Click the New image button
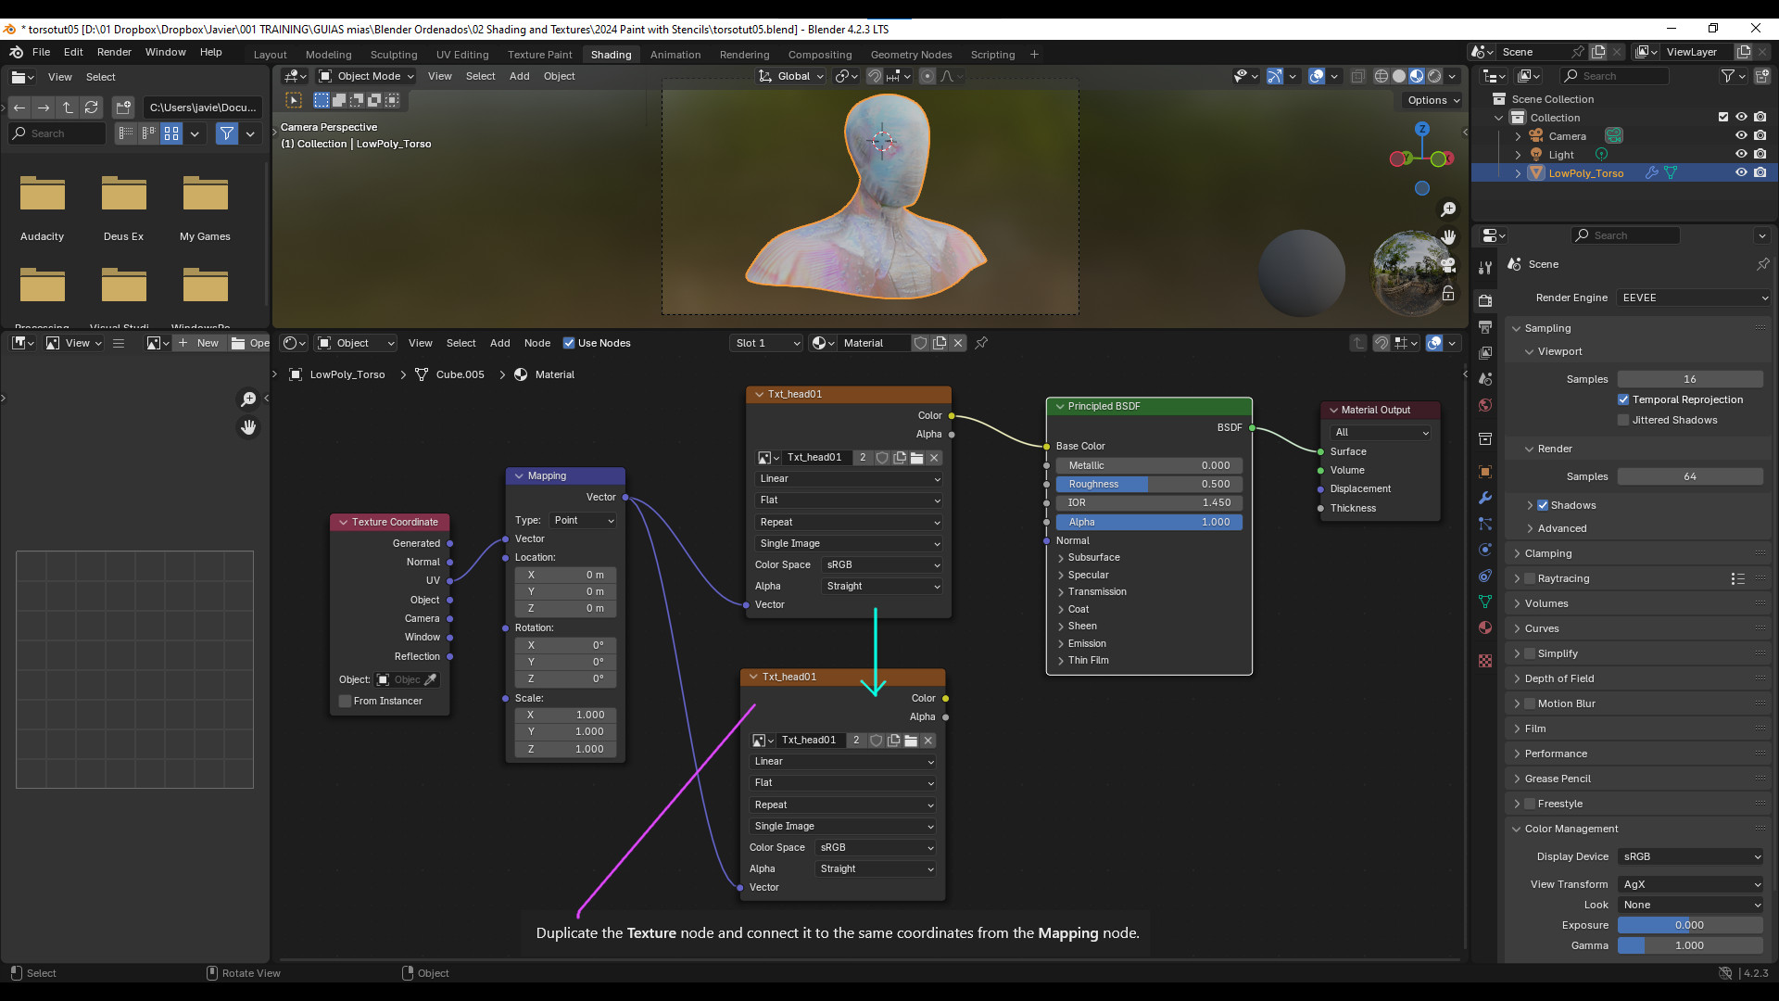Image resolution: width=1779 pixels, height=1001 pixels. (198, 343)
